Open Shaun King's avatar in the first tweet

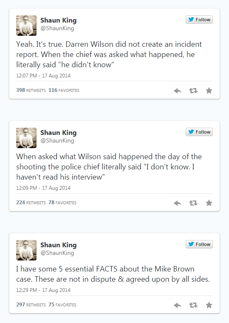26,26
